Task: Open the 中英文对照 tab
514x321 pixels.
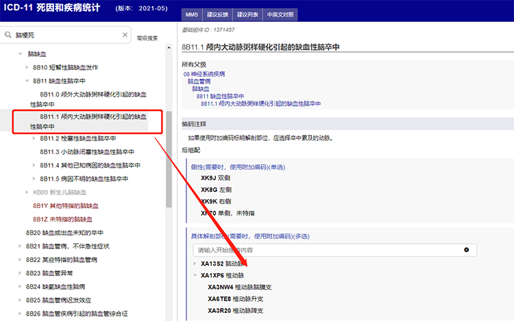Action: [280, 15]
